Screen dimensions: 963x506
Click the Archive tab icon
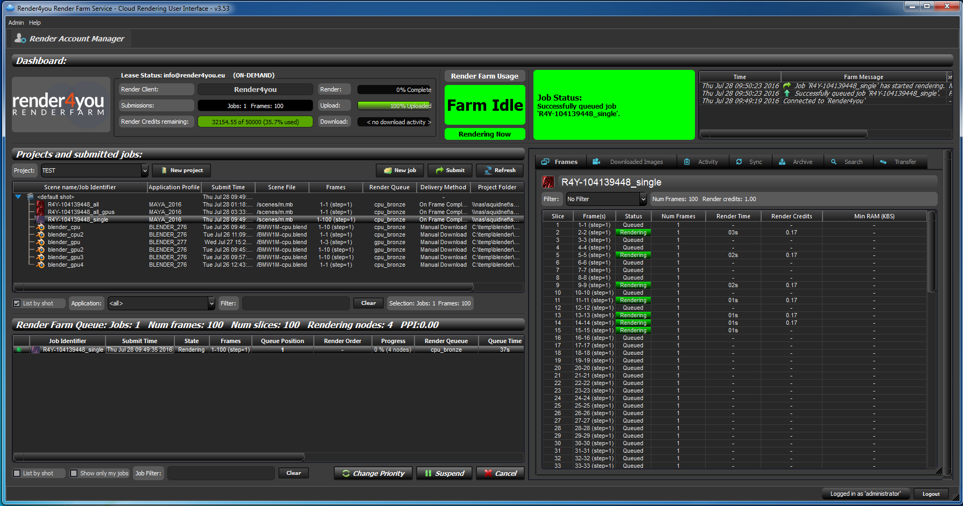[782, 162]
